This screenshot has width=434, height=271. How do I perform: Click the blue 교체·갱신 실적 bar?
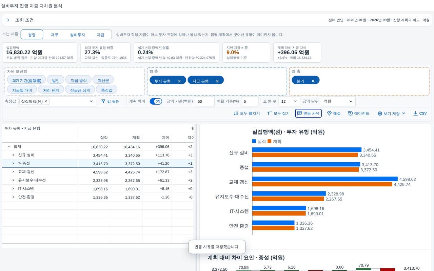[325, 179]
